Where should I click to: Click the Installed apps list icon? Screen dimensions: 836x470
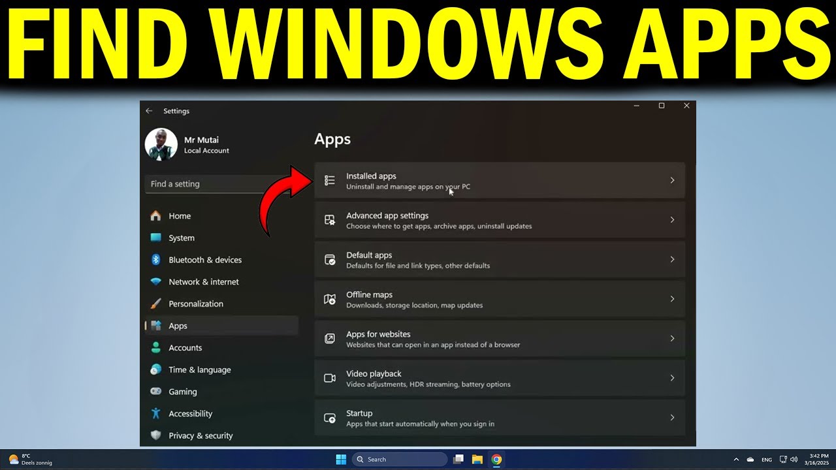tap(330, 181)
